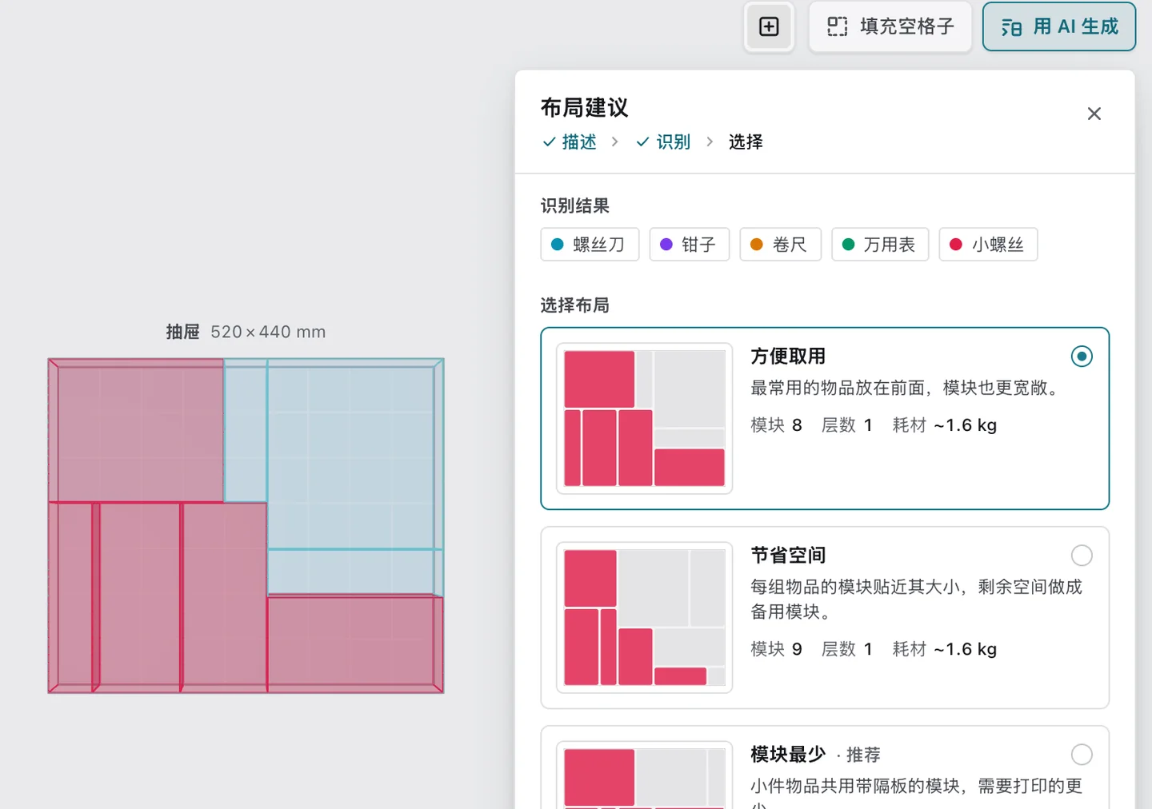Open the 用 AI 生成 panel button

coord(1059,27)
